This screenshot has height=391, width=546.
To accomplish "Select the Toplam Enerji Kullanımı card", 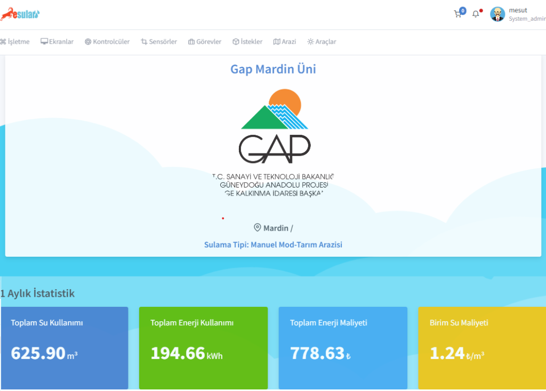I will 203,346.
